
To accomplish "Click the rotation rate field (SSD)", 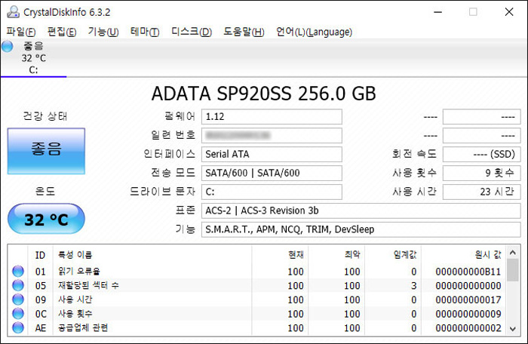I will 481,155.
